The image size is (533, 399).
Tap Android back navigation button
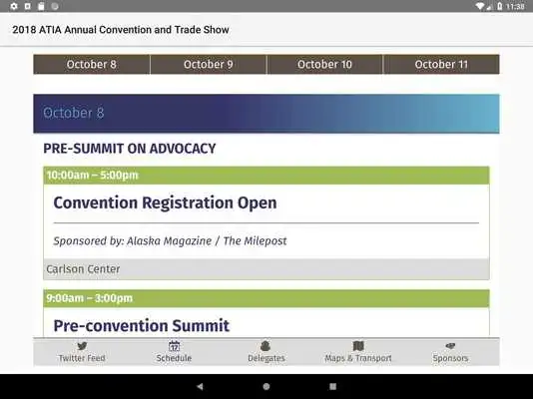200,386
